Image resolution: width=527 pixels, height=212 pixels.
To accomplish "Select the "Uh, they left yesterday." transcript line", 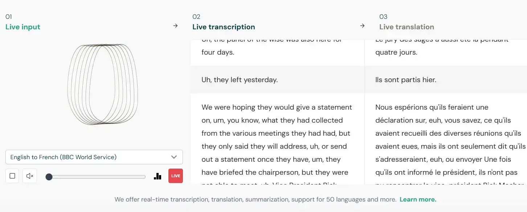I will [x=240, y=80].
